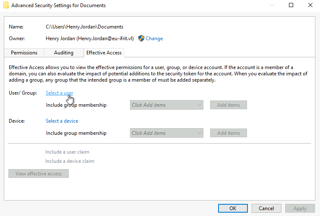
Task: Open the Auditing tab
Action: [x=64, y=53]
